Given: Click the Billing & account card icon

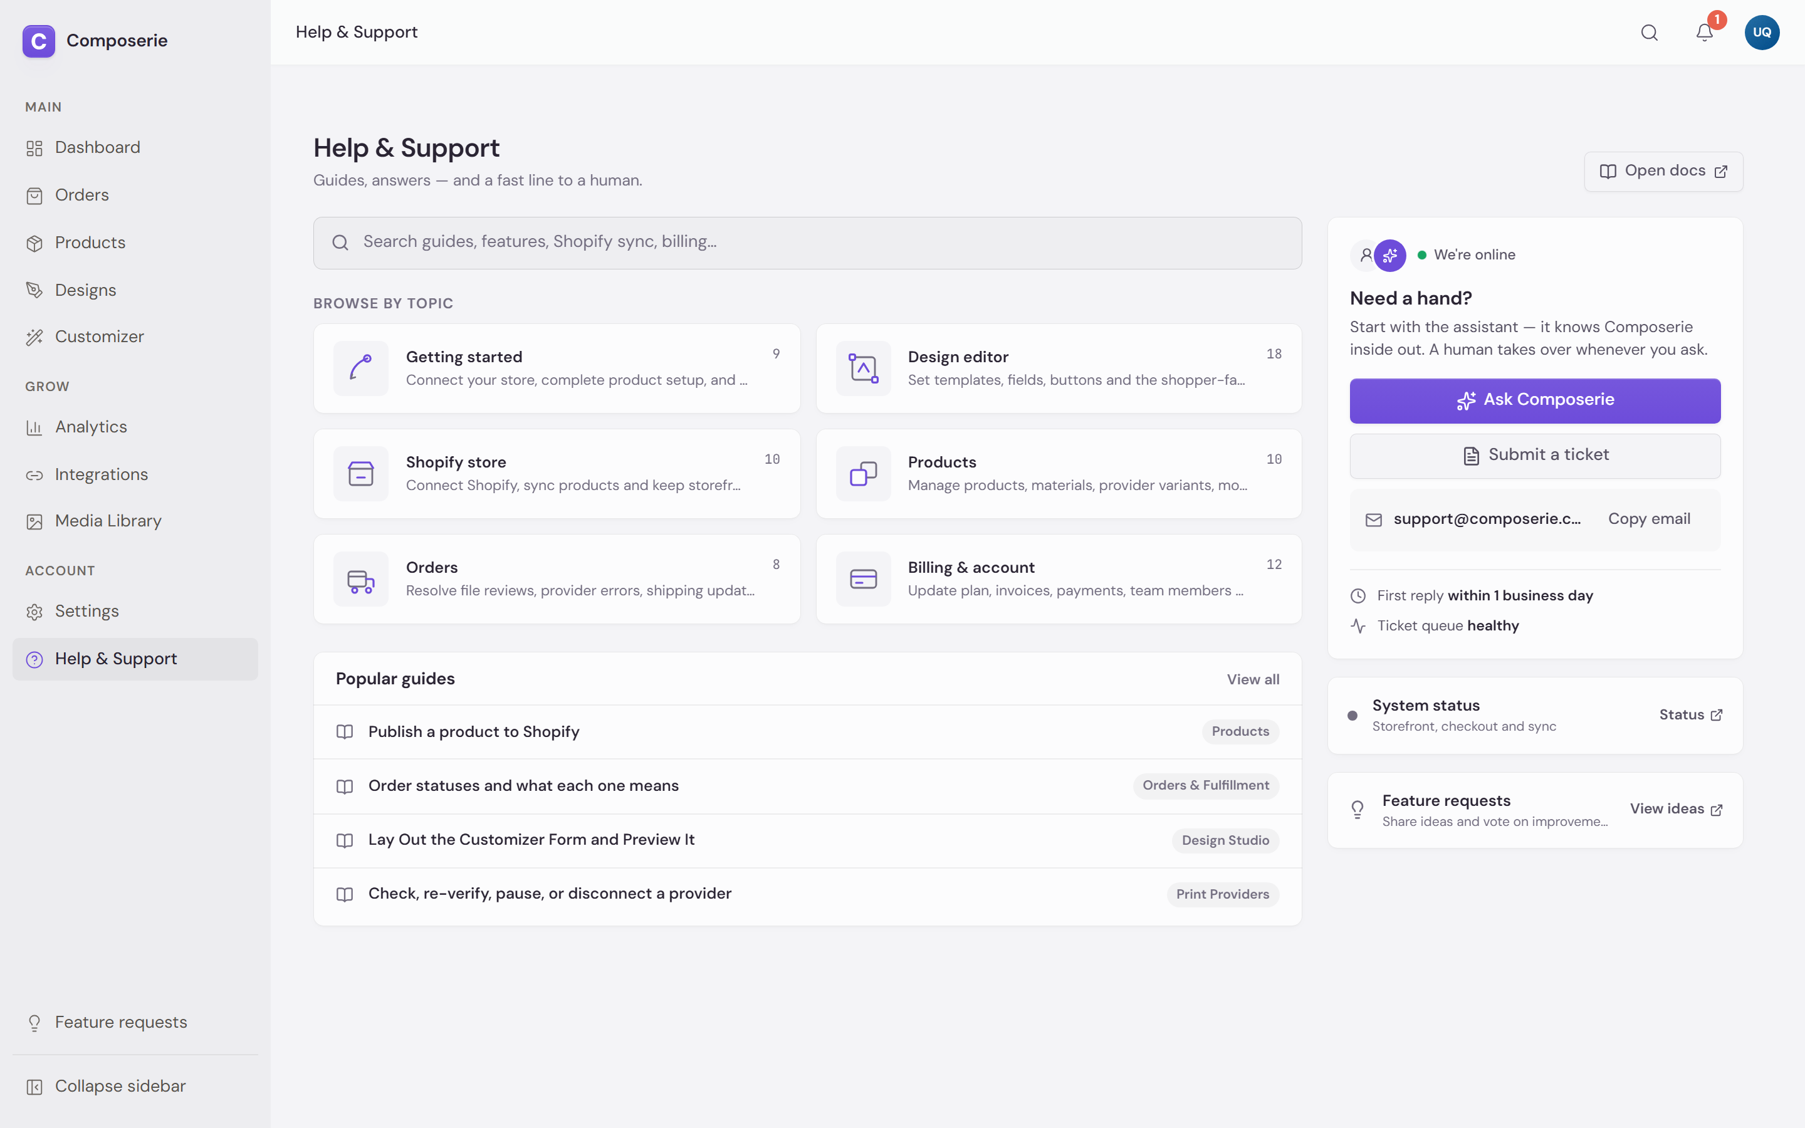Looking at the screenshot, I should tap(863, 579).
